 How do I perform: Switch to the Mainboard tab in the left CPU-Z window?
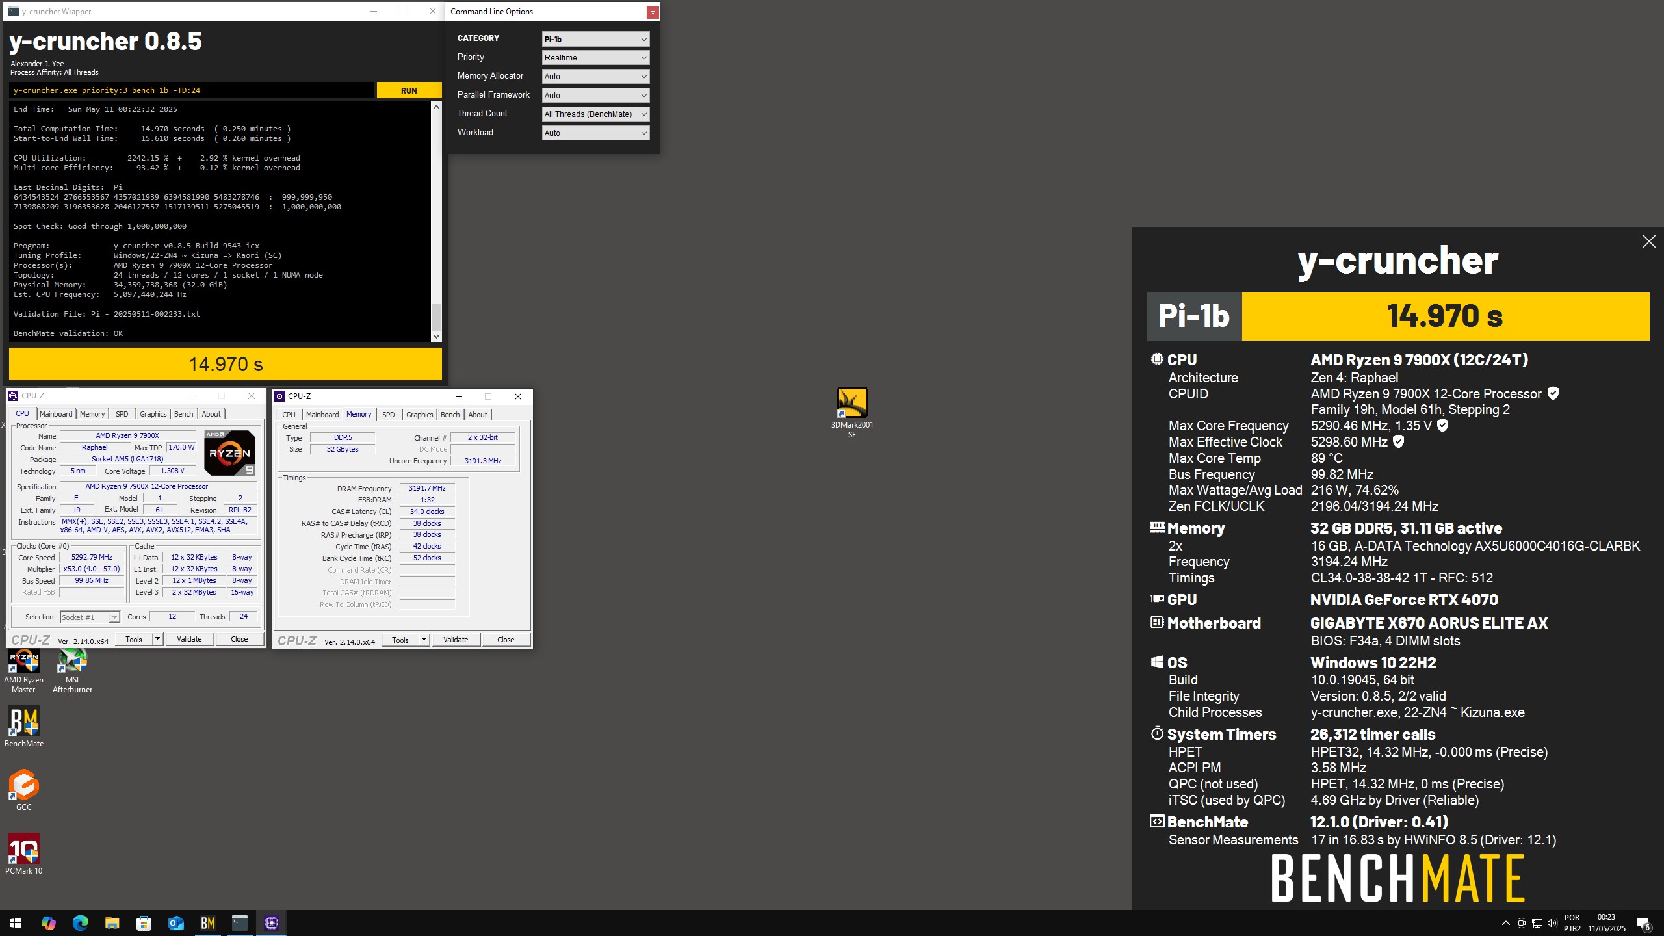pyautogui.click(x=56, y=414)
